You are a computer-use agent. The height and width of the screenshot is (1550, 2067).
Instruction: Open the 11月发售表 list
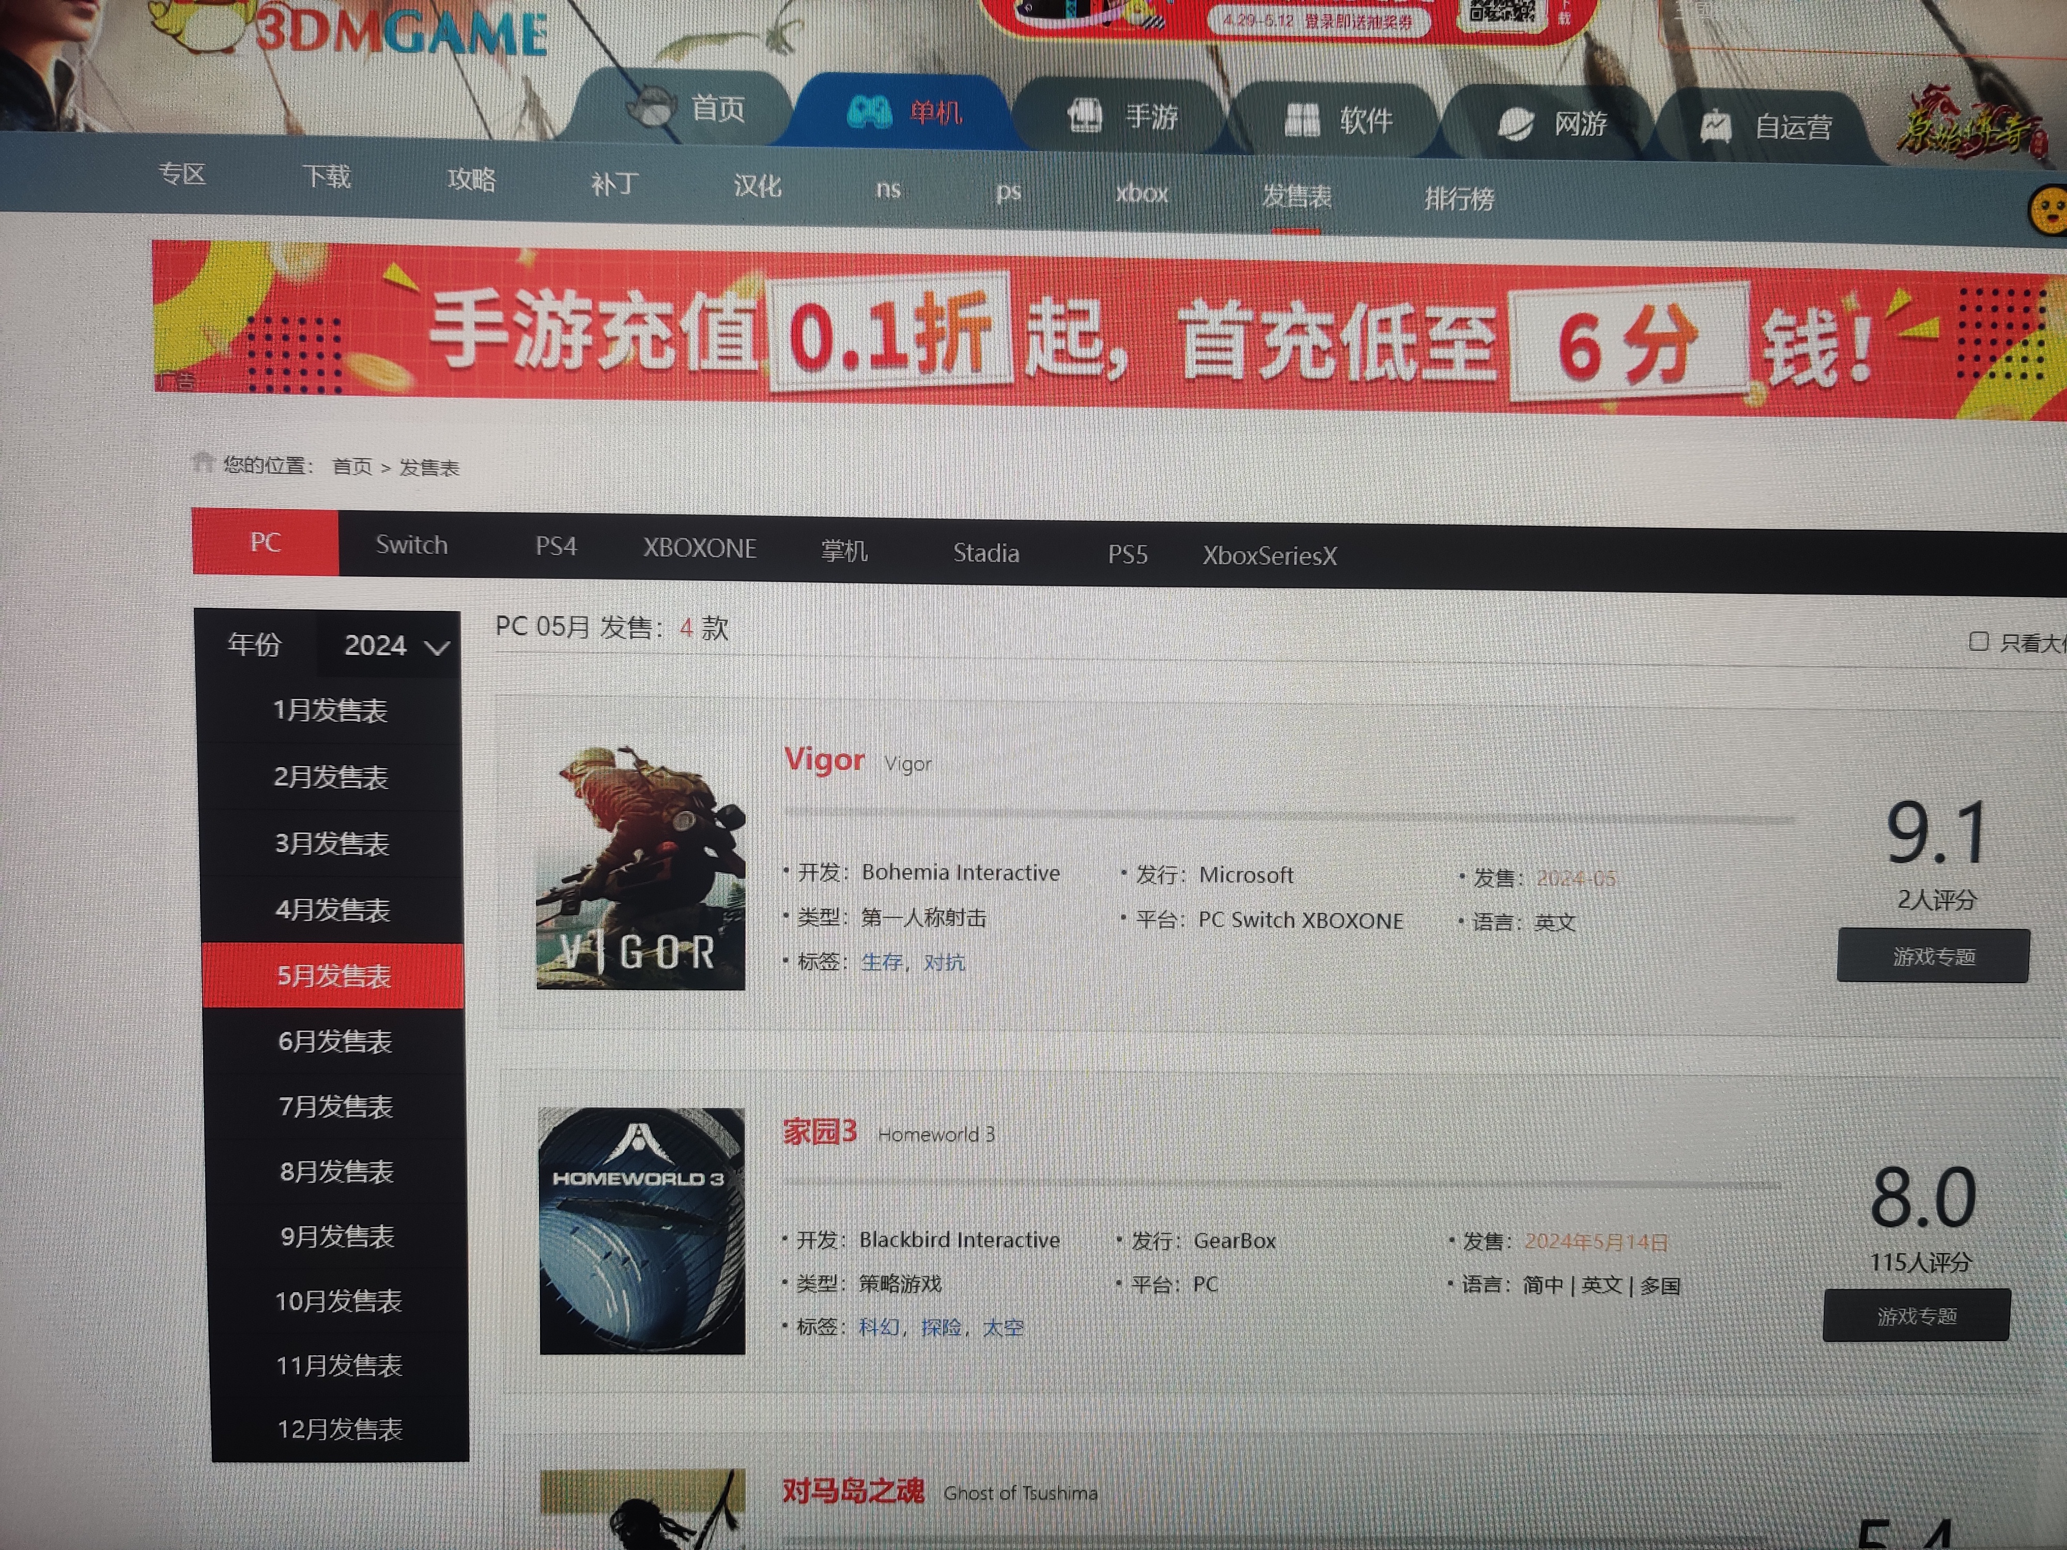click(x=339, y=1365)
